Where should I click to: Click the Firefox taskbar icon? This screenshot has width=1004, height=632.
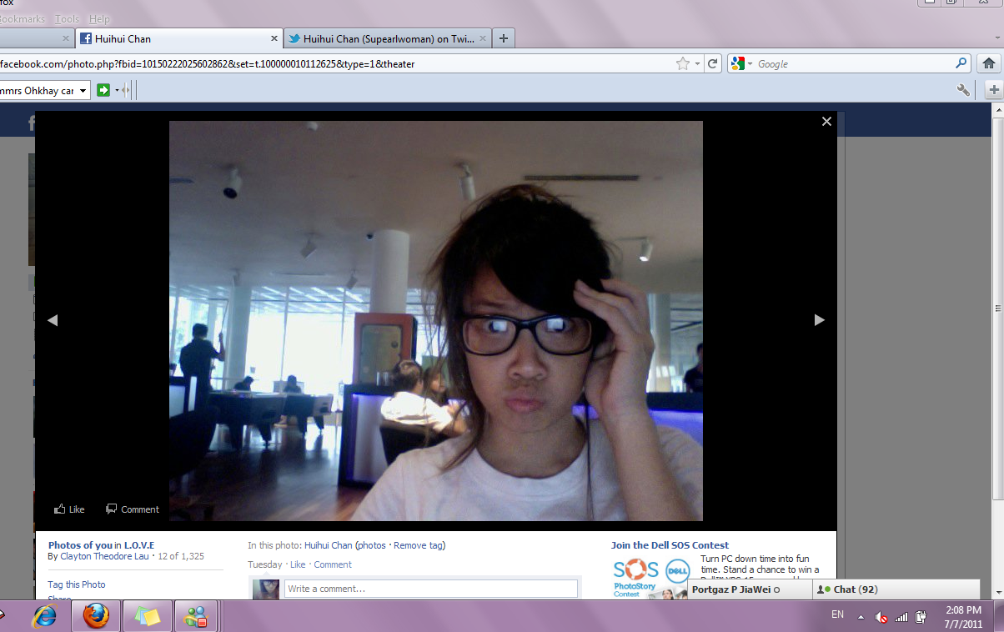(96, 617)
